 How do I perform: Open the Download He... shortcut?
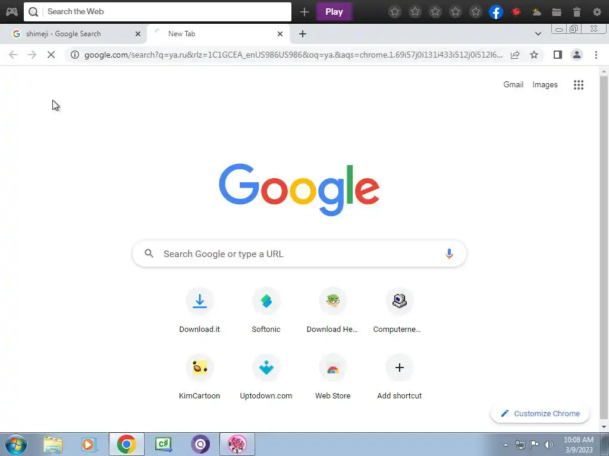coord(332,311)
